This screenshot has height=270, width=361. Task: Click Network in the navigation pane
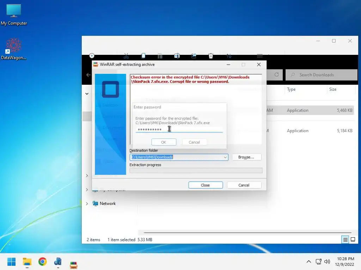click(108, 204)
